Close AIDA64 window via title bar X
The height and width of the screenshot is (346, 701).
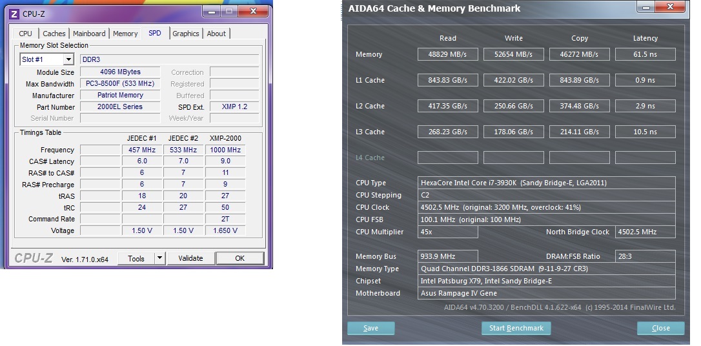[x=670, y=6]
